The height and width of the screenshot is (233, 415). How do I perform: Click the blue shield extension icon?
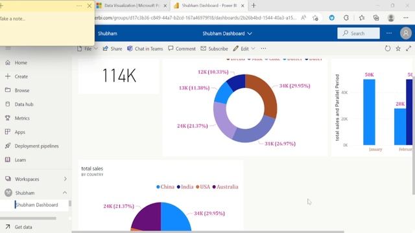[x=331, y=18]
